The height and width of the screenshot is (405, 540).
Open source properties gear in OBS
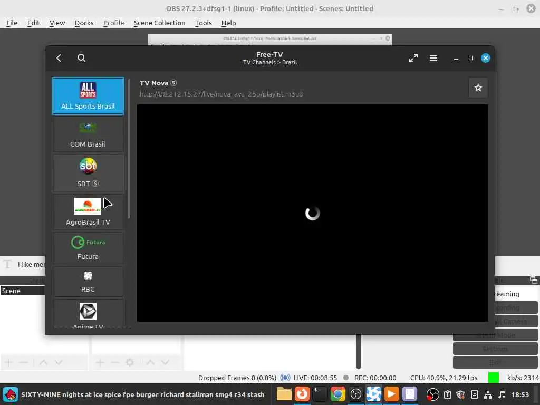[x=130, y=362]
